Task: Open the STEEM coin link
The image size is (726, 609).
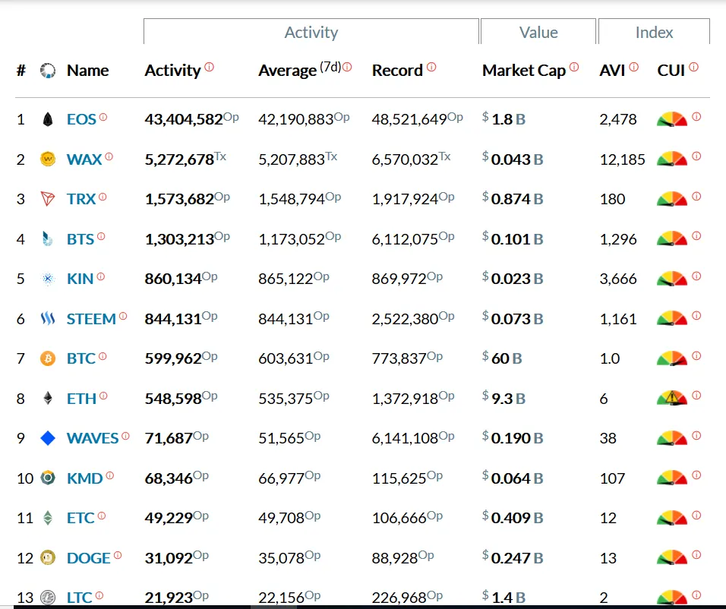Action: 91,319
